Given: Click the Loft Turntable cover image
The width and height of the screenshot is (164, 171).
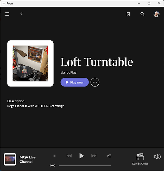Looking at the screenshot, I should 30,64.
